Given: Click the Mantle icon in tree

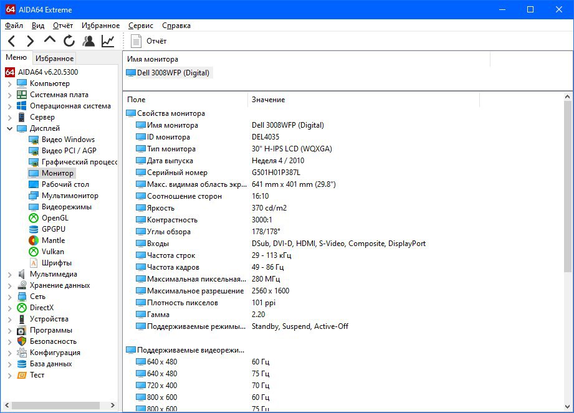Looking at the screenshot, I should pos(34,240).
